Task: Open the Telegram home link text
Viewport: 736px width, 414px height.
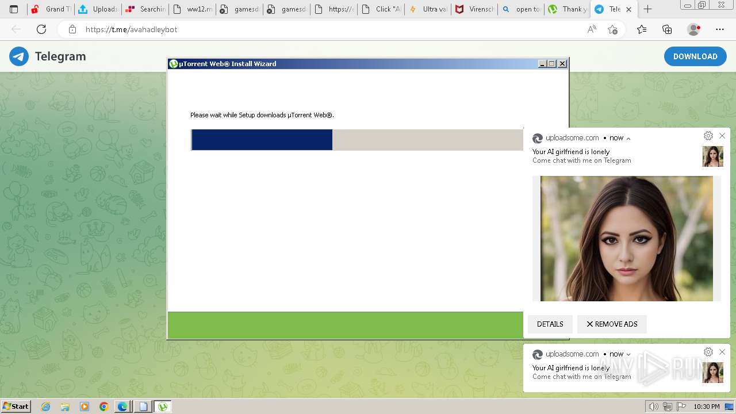Action: [x=60, y=56]
